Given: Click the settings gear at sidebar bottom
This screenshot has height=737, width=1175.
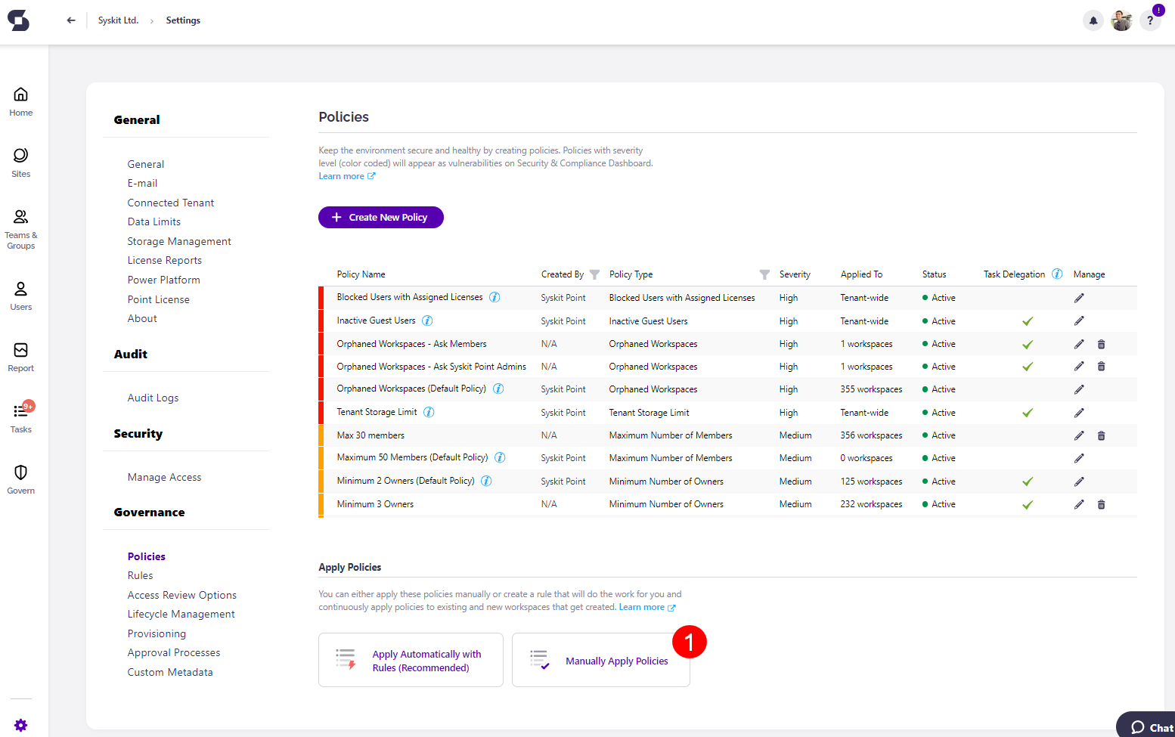Looking at the screenshot, I should coord(20,725).
